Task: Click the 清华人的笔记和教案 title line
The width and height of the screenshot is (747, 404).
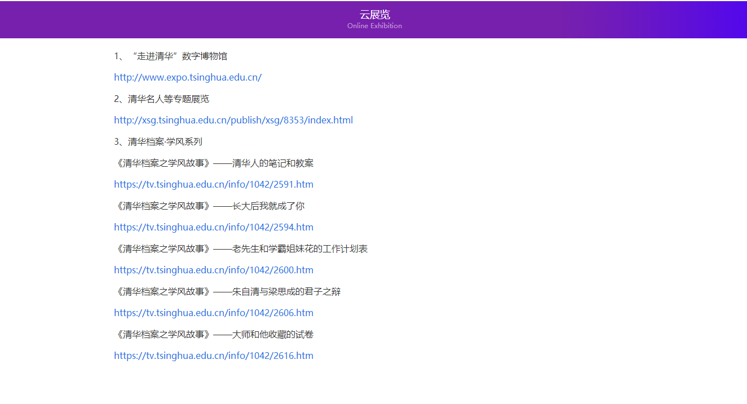Action: point(214,163)
